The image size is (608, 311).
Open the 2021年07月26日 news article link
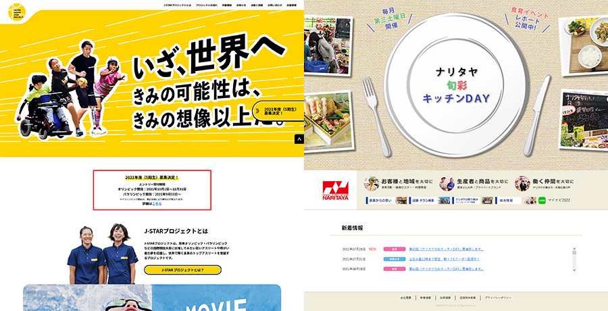click(x=447, y=249)
